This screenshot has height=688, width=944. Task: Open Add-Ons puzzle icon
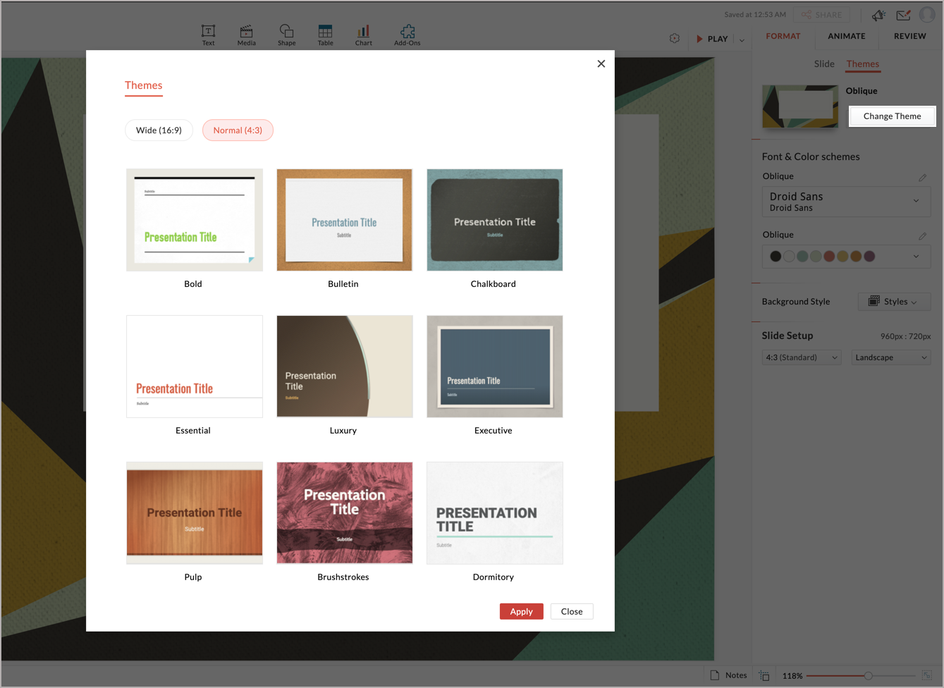(407, 35)
